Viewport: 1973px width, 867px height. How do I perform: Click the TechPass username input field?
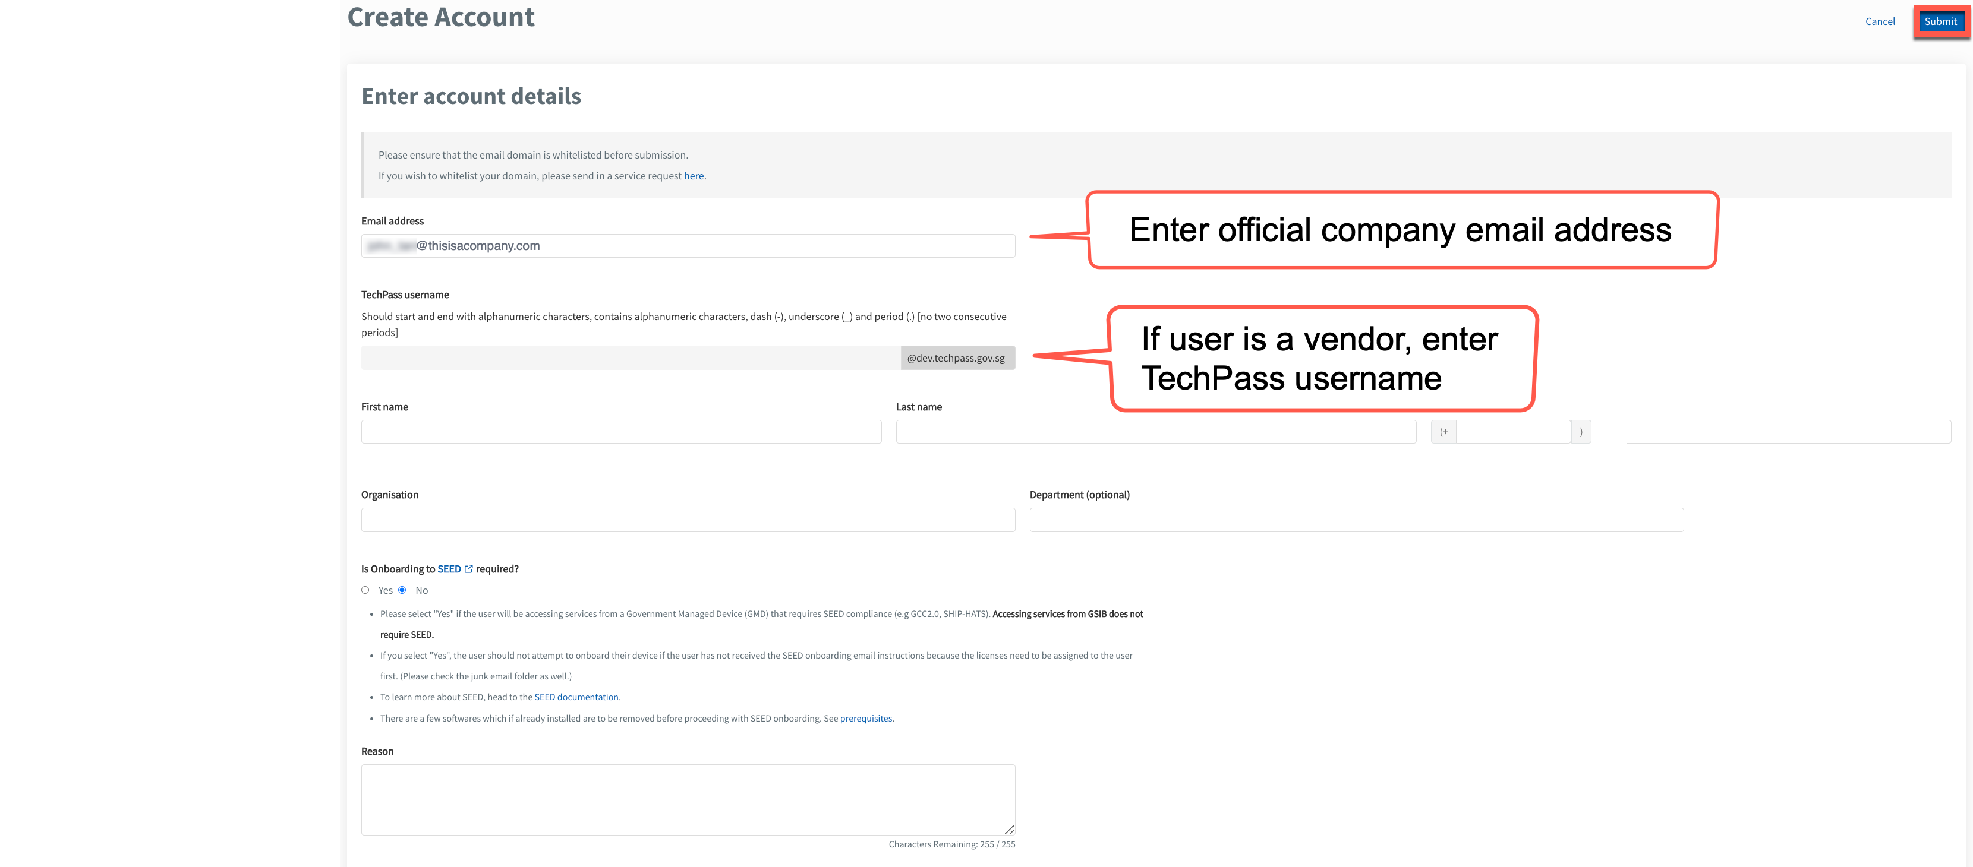tap(631, 357)
